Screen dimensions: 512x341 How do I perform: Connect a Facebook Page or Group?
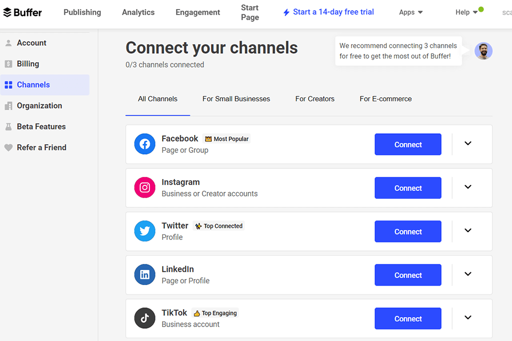click(x=408, y=144)
